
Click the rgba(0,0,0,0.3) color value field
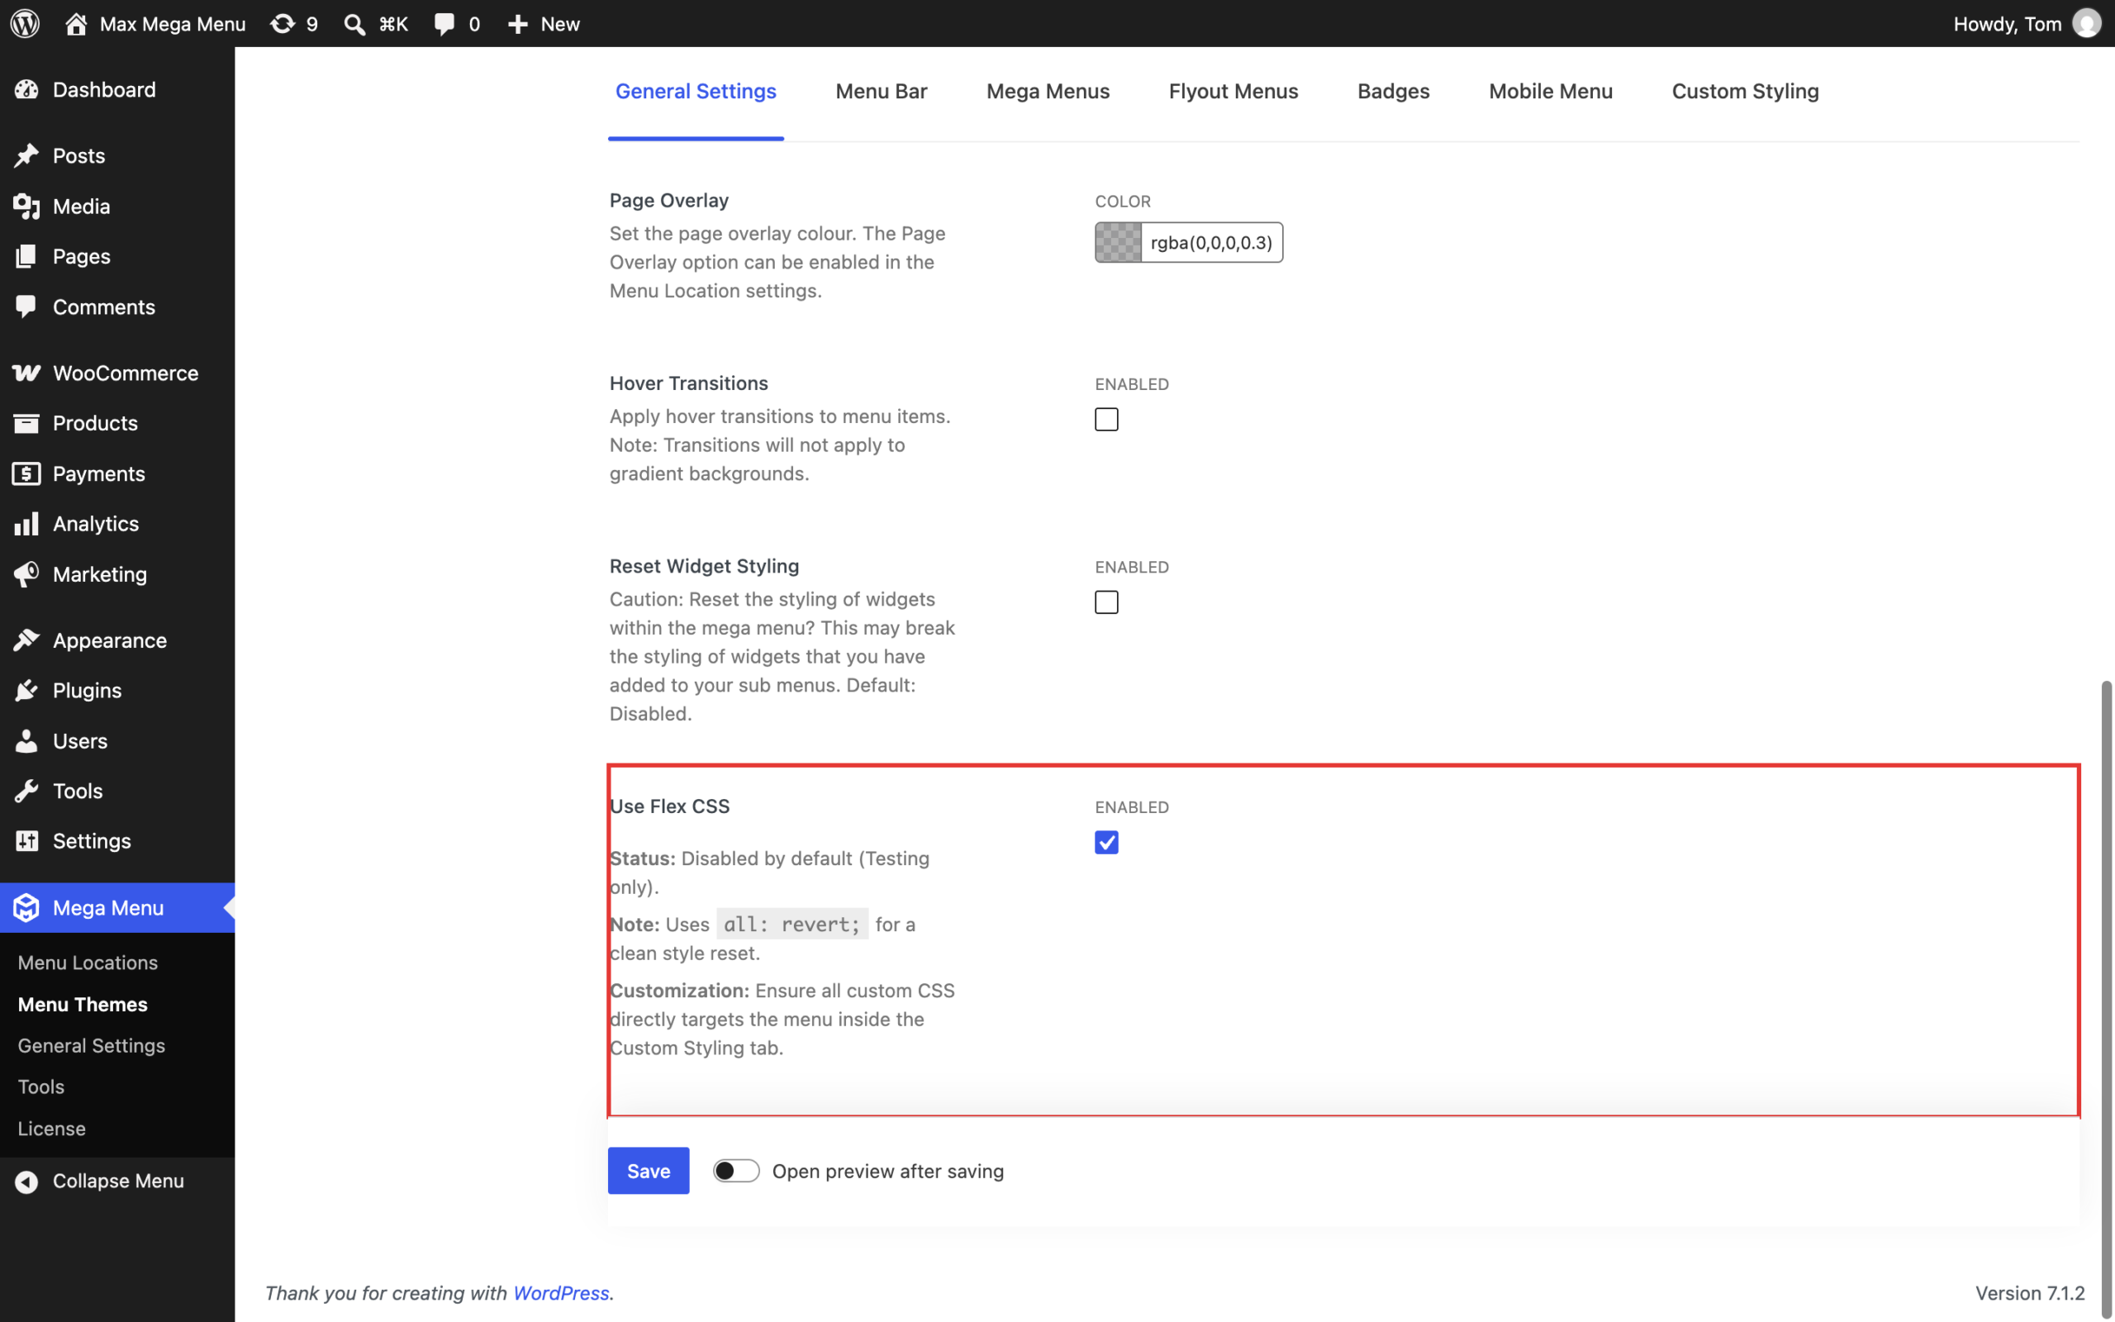coord(1211,242)
